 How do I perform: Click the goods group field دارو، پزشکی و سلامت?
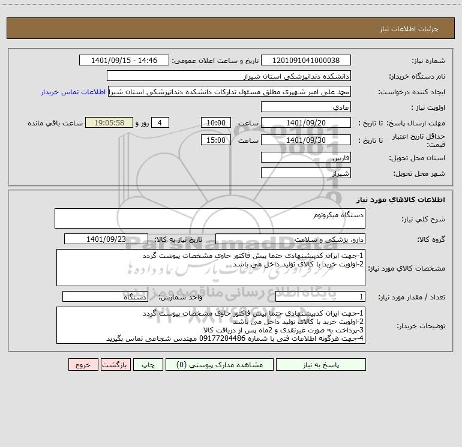coord(290,239)
